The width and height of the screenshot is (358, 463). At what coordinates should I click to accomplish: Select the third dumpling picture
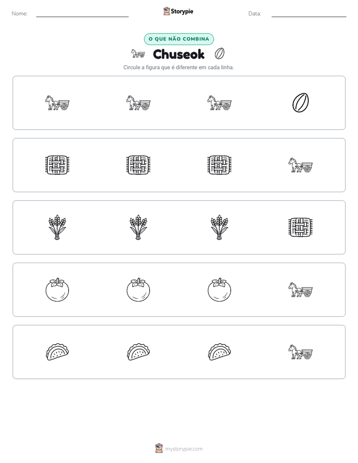click(219, 352)
